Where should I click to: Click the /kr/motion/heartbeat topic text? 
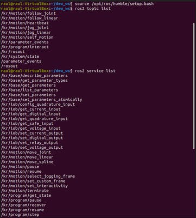25,23
